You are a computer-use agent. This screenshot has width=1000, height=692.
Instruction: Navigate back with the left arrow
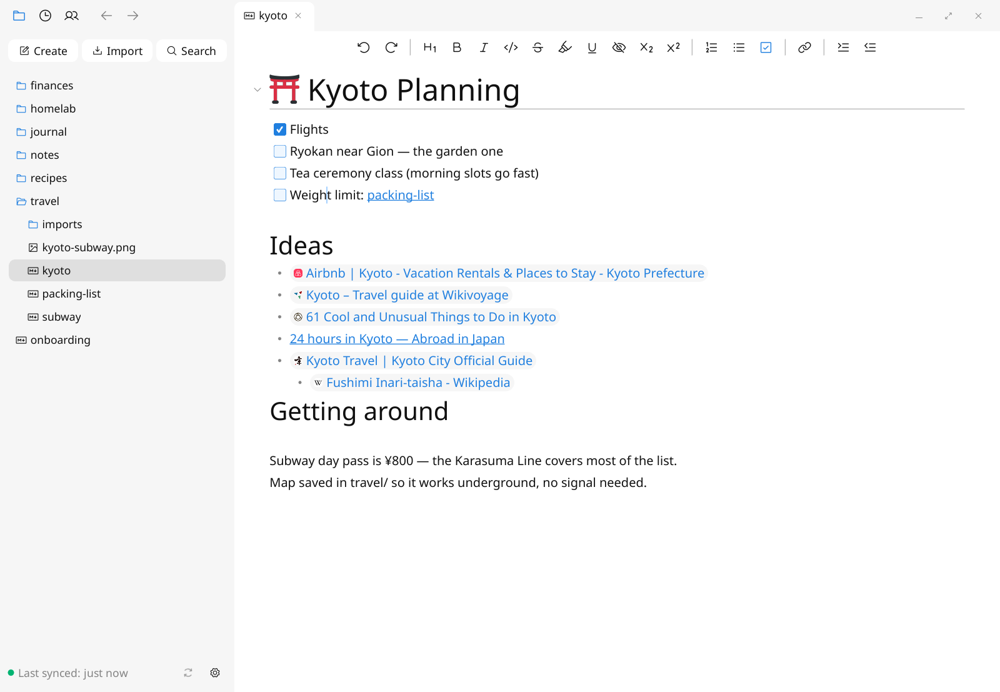[x=106, y=16]
